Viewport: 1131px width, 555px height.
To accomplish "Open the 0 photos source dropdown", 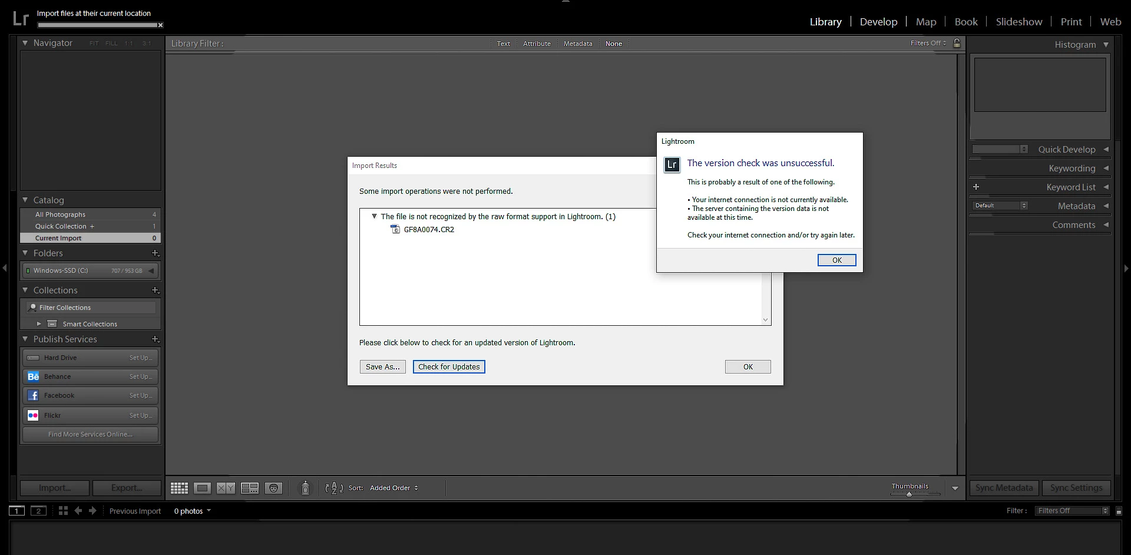I will click(x=192, y=511).
